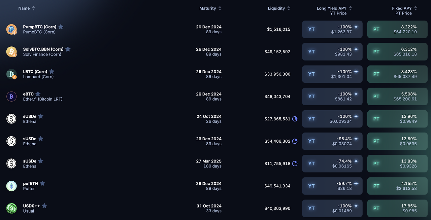The height and width of the screenshot is (220, 431).
Task: Open PT button with 17.85% for USD0++
Action: click(397, 208)
